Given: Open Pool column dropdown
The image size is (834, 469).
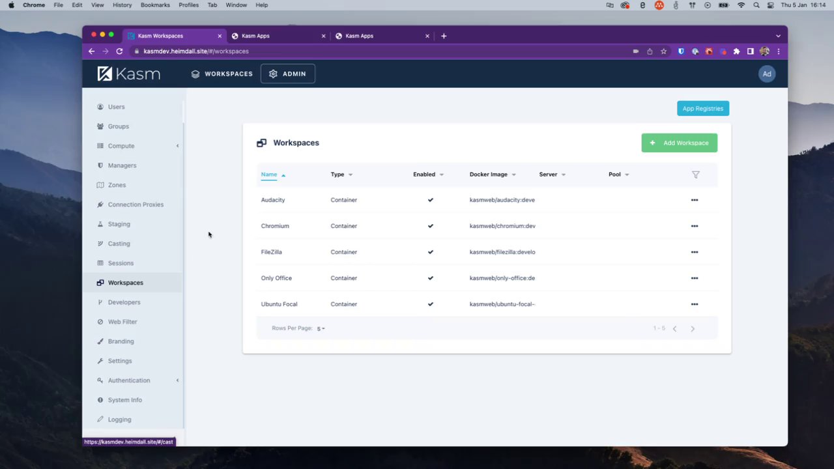Looking at the screenshot, I should click(x=627, y=175).
